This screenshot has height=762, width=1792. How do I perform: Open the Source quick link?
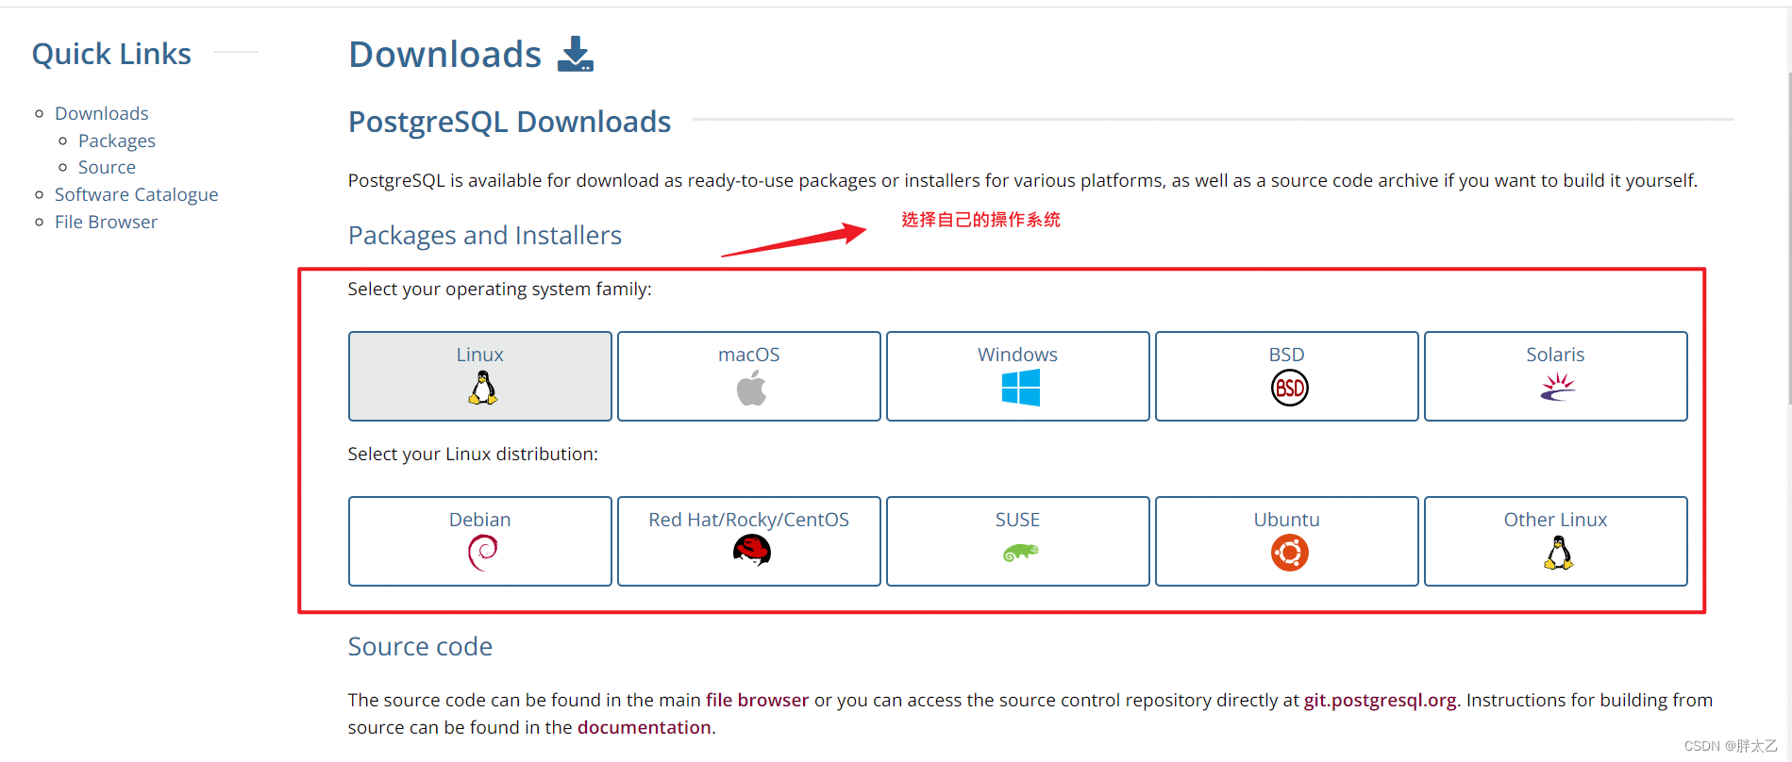coord(107,167)
